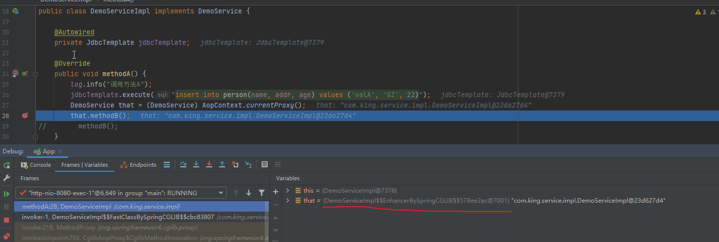Click @Override annotation

(72, 63)
